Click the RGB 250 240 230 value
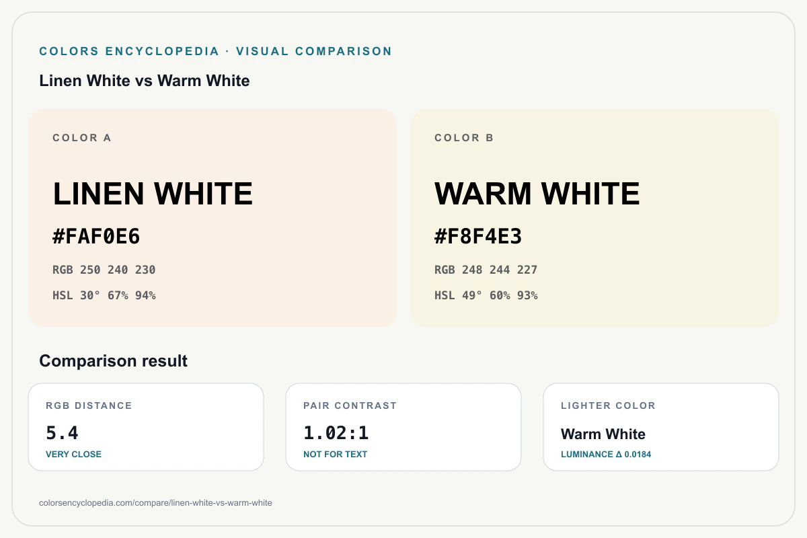 [x=104, y=270]
